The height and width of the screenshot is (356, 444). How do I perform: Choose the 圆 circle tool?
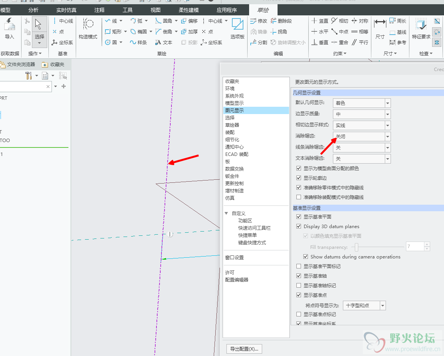click(x=111, y=43)
